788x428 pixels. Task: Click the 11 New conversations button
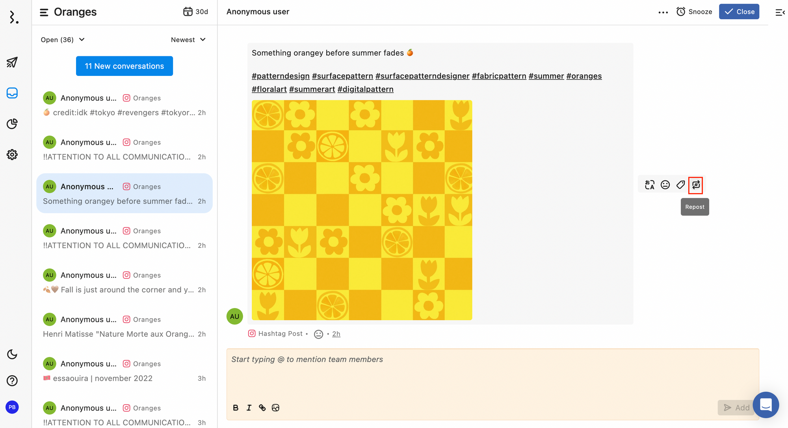pos(124,66)
